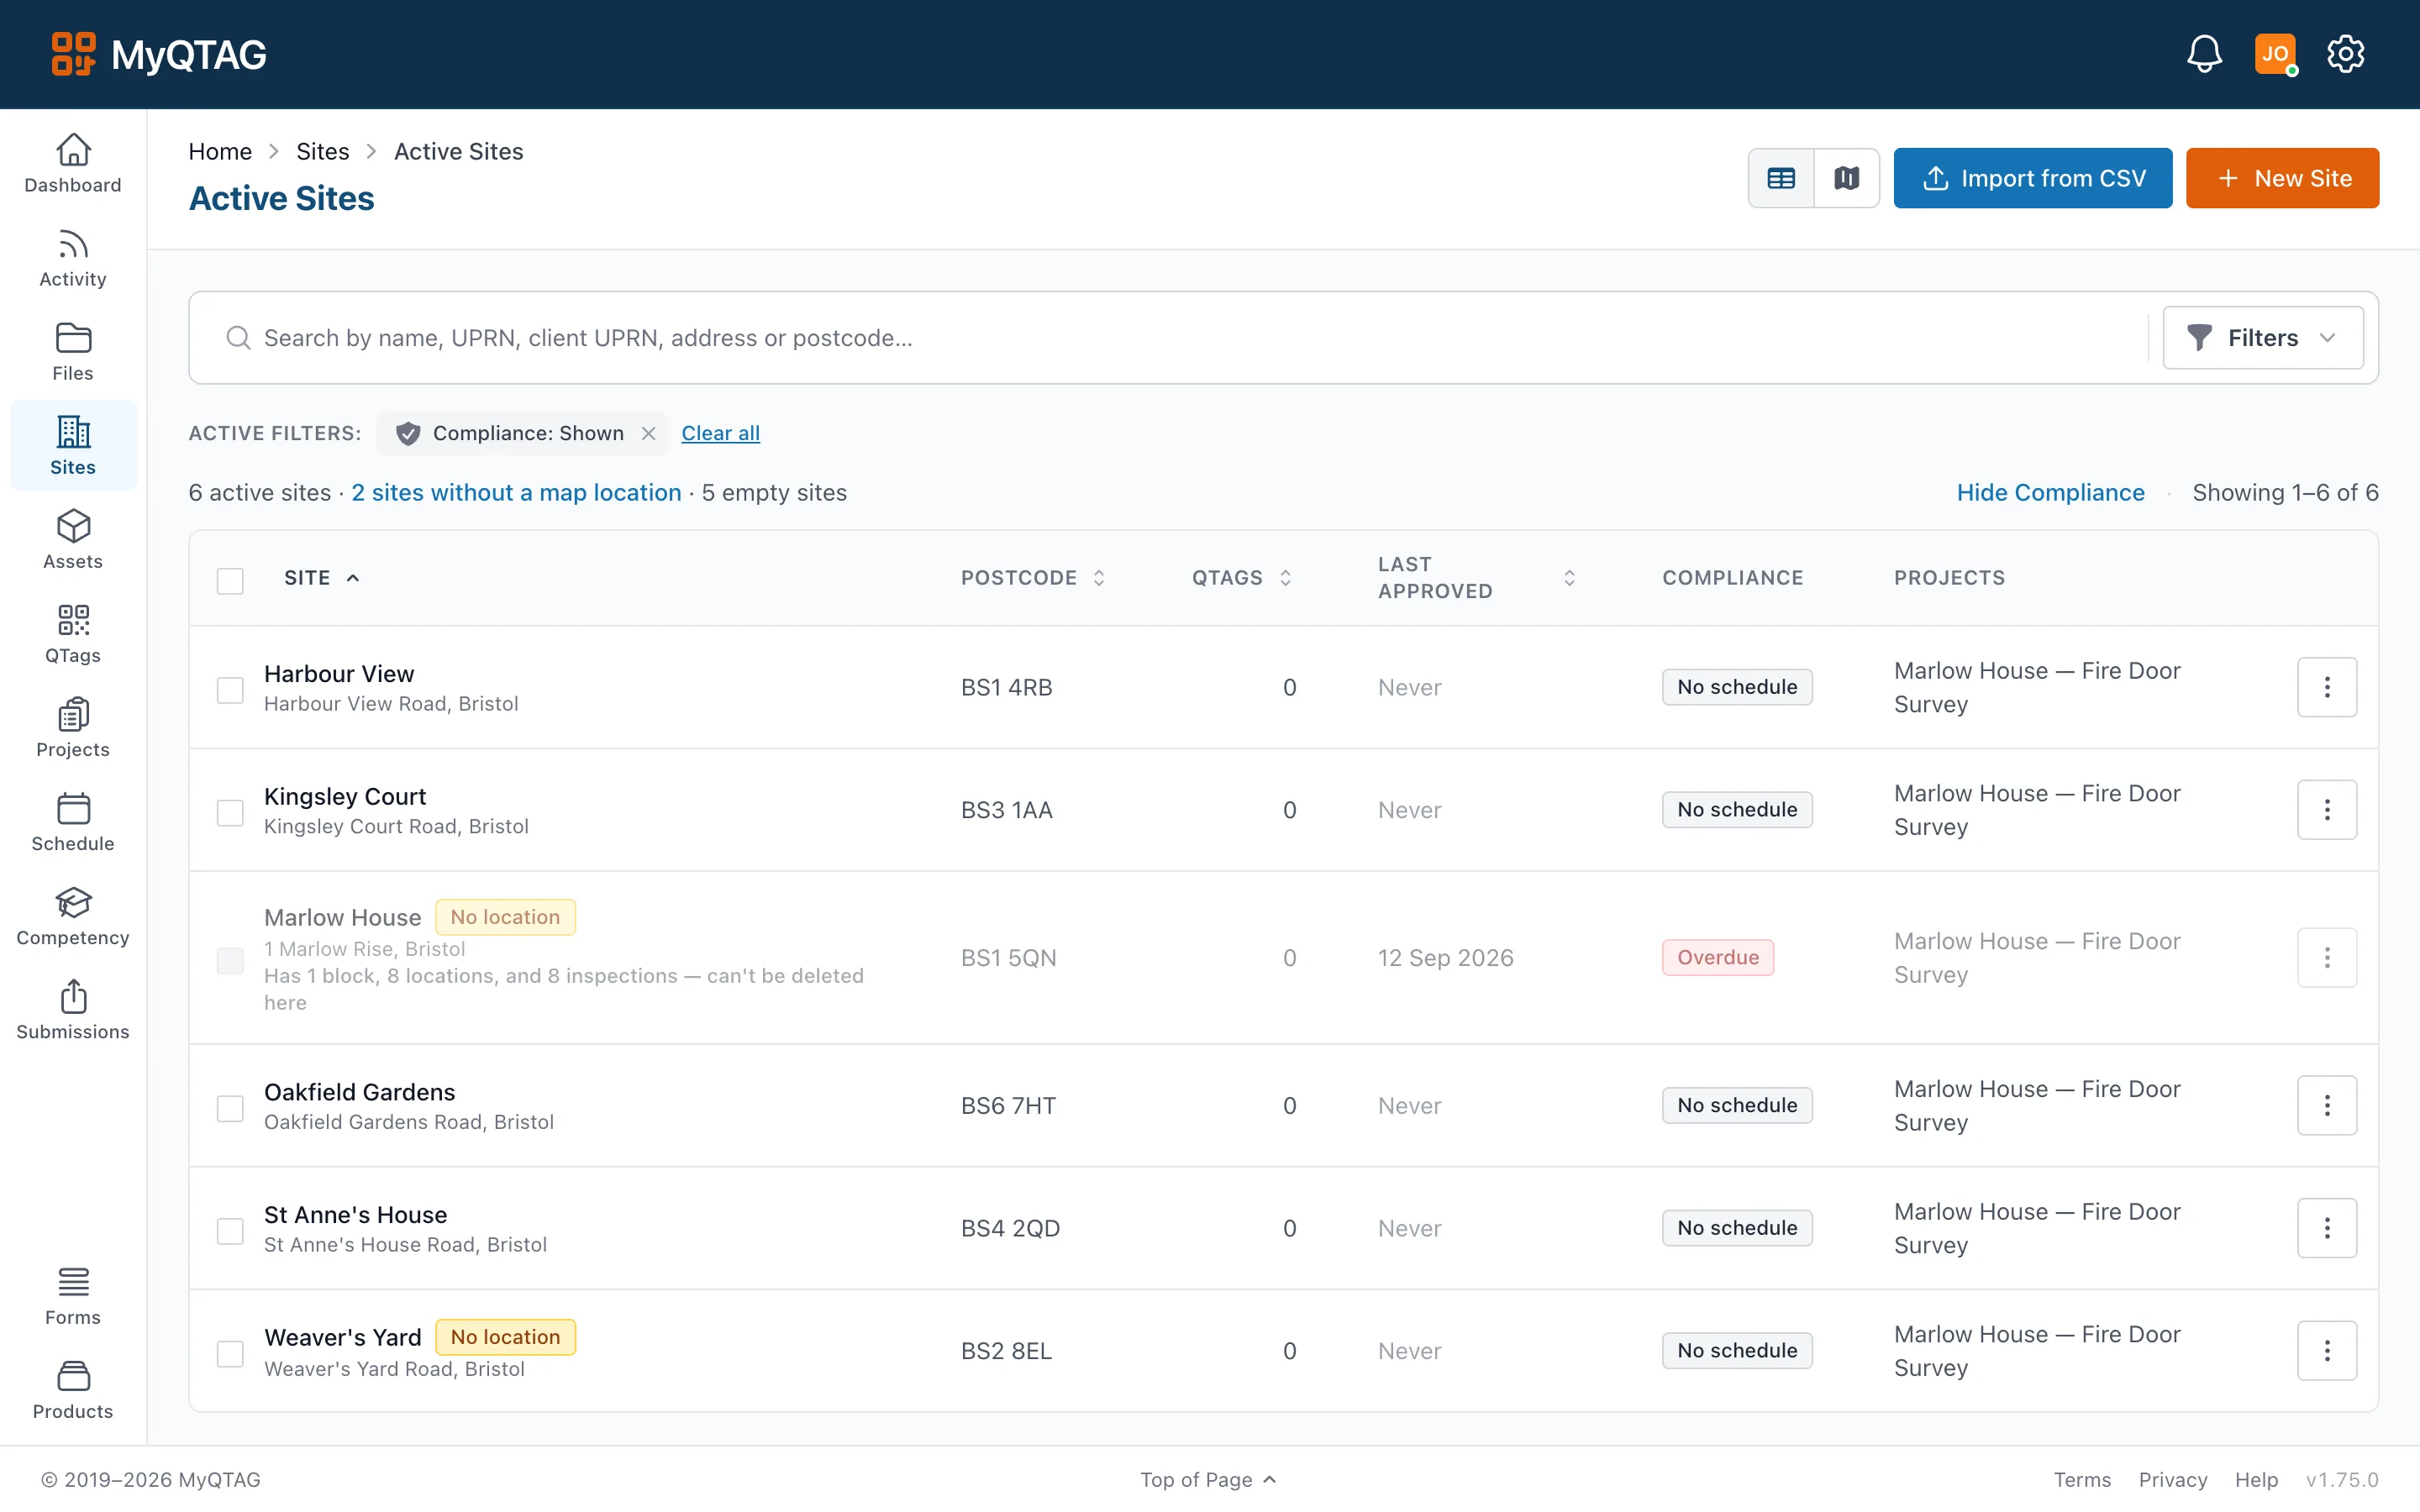Click Active Sites breadcrumb
2420x1512 pixels.
tap(458, 151)
